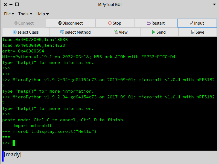219x164 pixels.
Task: Close the MPyTool GUI window
Action: [5, 5]
